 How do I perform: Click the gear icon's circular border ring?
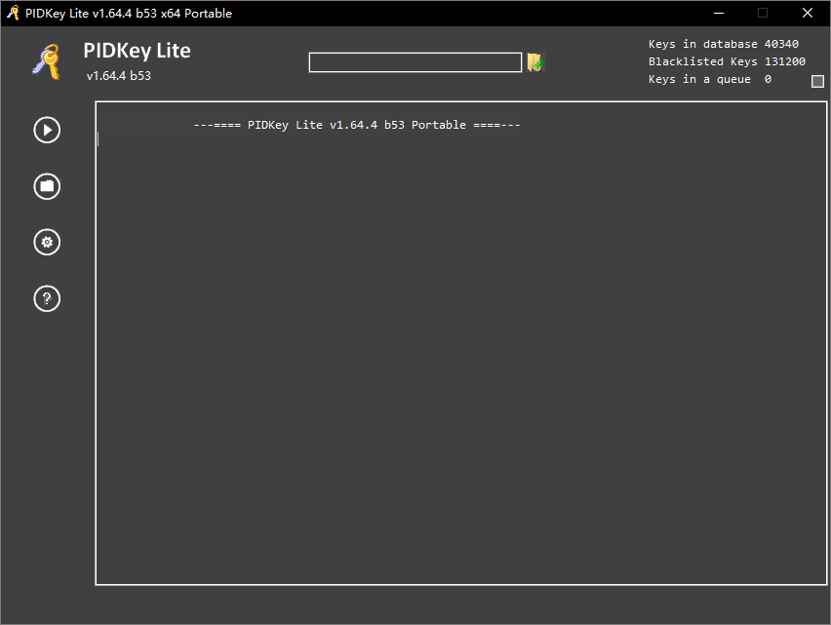pos(46,229)
